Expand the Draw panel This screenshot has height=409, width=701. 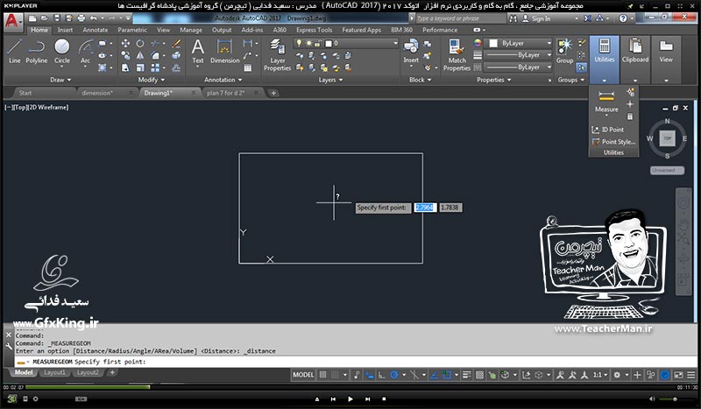[60, 80]
